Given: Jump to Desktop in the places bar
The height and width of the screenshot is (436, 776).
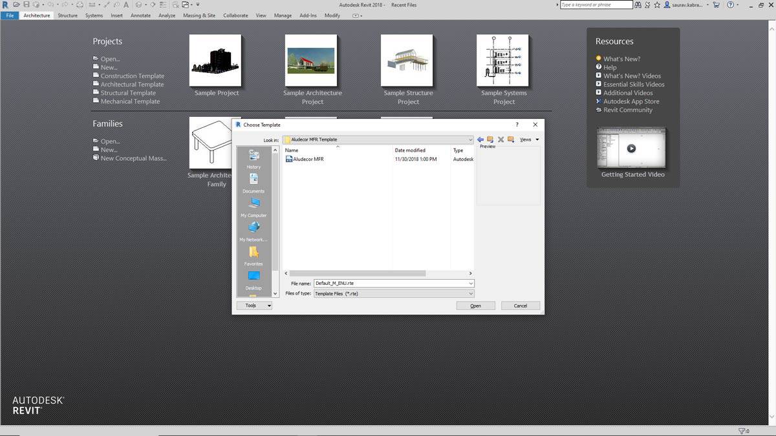Looking at the screenshot, I should [253, 280].
